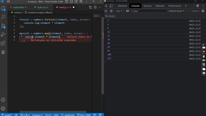Open the Source Control view
The height and width of the screenshot is (116, 206).
coord(3,26)
